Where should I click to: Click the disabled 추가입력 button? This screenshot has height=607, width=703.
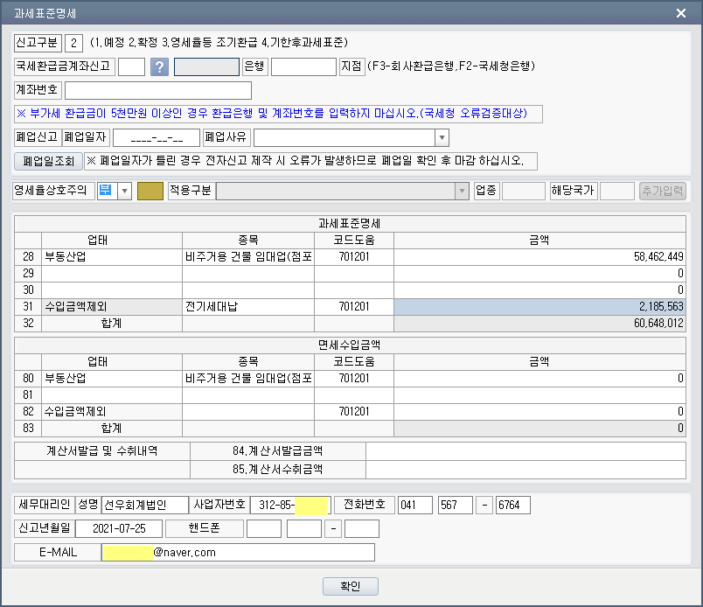click(663, 192)
